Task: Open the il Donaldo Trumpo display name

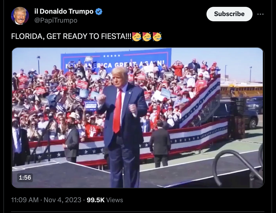Action: (x=64, y=11)
